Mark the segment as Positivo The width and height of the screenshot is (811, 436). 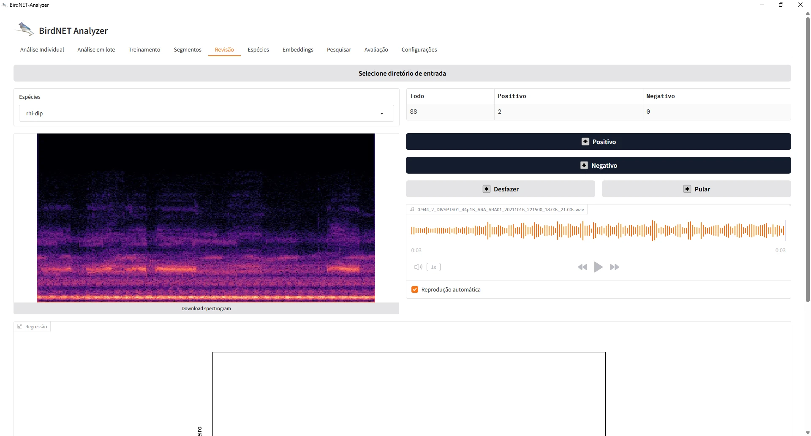598,142
